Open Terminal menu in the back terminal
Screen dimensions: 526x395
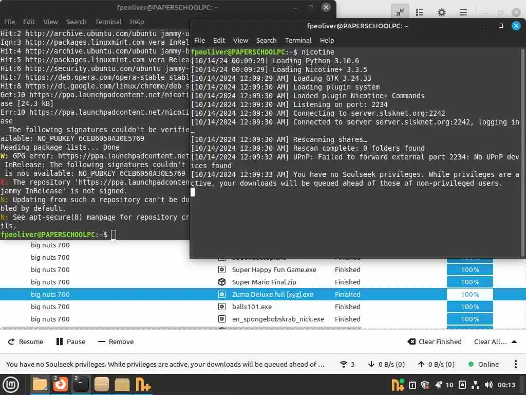(108, 22)
